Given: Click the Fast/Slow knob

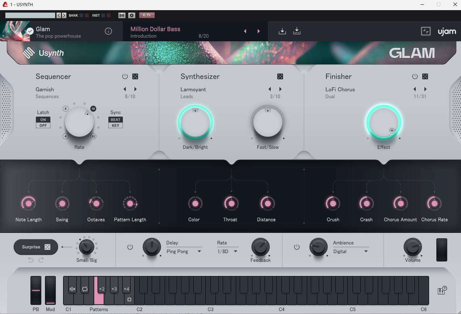Looking at the screenshot, I should (268, 122).
